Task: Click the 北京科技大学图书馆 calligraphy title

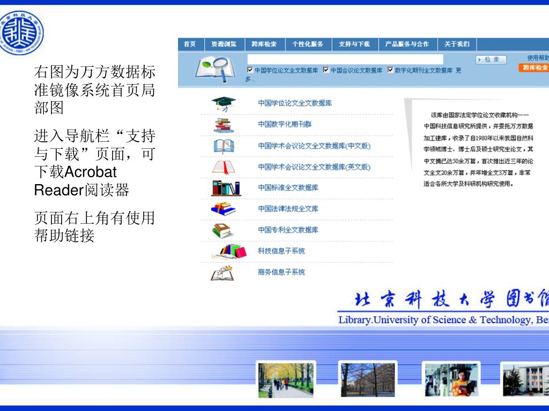Action: [451, 299]
